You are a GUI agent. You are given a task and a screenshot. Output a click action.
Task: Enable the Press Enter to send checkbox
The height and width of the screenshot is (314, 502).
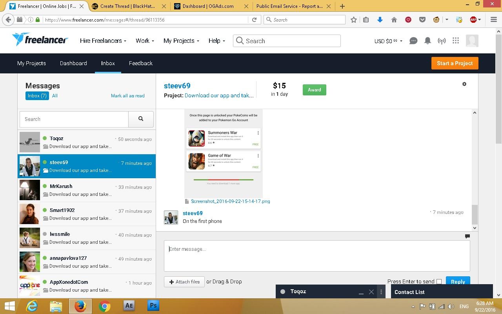point(439,281)
